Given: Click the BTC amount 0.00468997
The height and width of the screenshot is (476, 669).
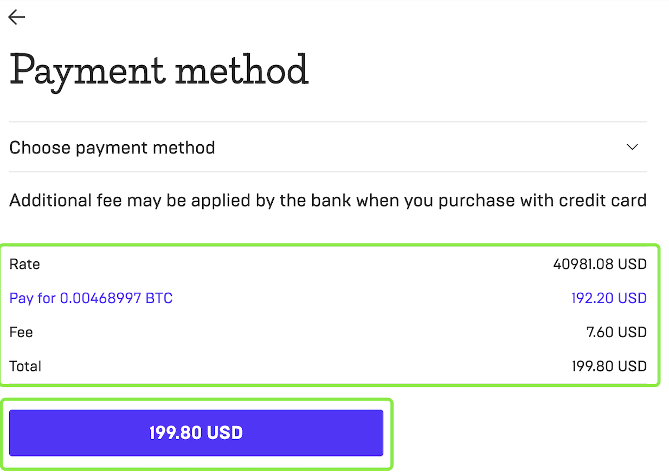Looking at the screenshot, I should [100, 298].
